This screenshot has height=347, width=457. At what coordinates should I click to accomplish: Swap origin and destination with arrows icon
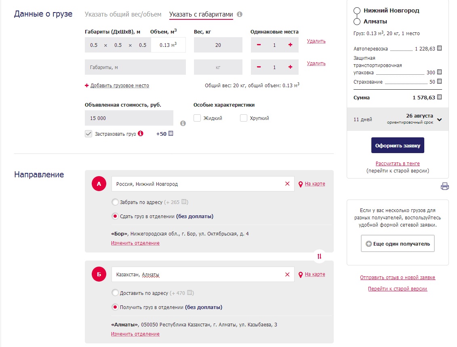[x=319, y=256]
